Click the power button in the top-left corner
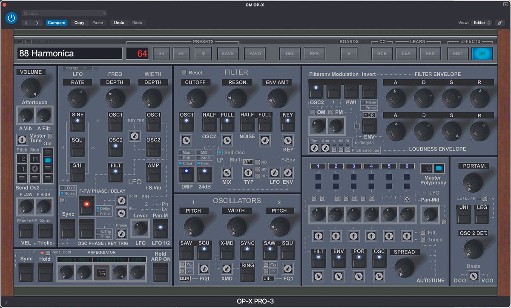The width and height of the screenshot is (511, 308). 11,18
